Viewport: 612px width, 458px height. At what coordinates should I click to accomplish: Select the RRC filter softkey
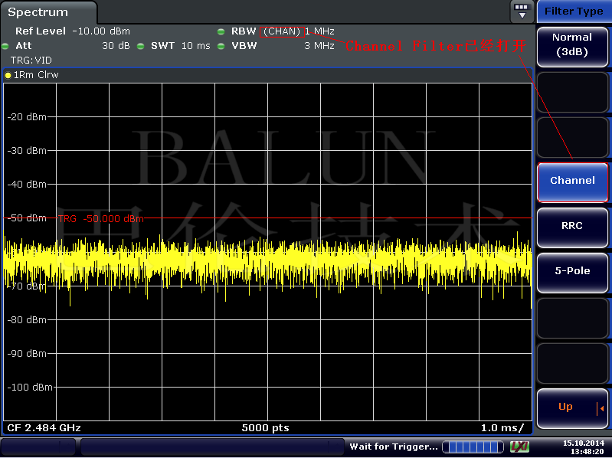[x=572, y=227]
